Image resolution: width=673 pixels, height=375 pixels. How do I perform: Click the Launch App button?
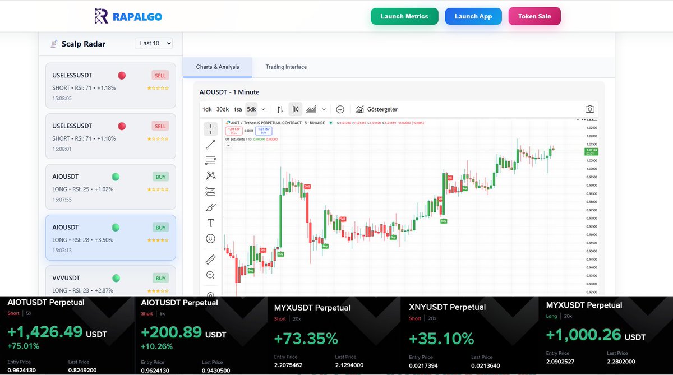pos(473,16)
